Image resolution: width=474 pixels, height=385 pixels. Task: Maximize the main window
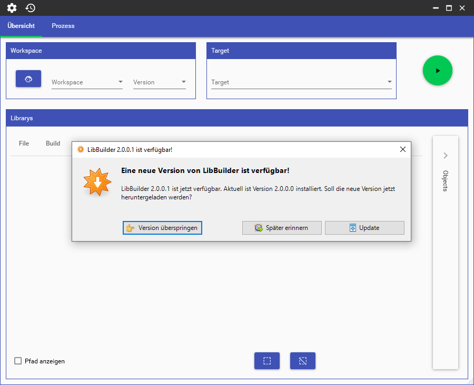point(449,8)
